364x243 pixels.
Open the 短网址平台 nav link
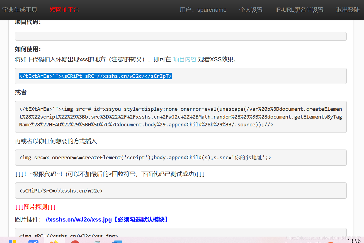(65, 10)
